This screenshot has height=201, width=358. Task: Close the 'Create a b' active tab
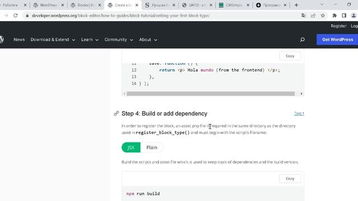tap(136, 5)
